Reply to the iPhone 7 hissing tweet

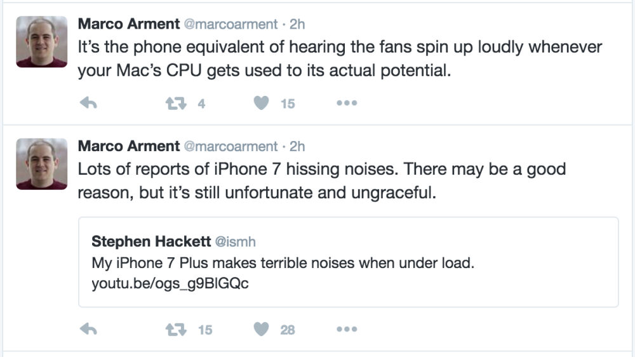point(88,330)
